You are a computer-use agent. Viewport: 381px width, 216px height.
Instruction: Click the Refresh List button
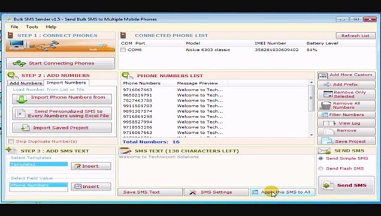(355, 35)
